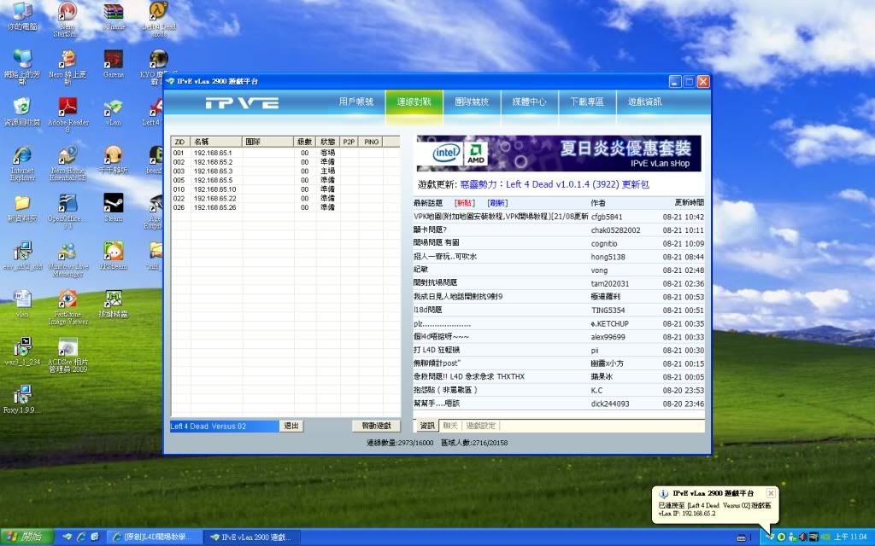This screenshot has height=546, width=875.
Task: Open ACDSee 2009 desktop icon
Action: tap(68, 349)
